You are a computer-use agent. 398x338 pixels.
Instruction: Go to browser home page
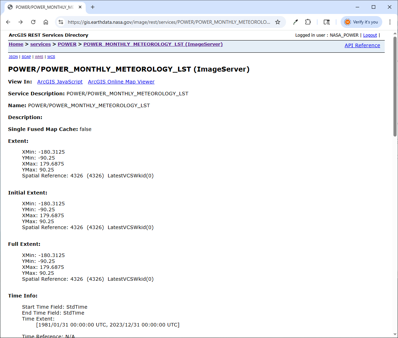click(46, 22)
